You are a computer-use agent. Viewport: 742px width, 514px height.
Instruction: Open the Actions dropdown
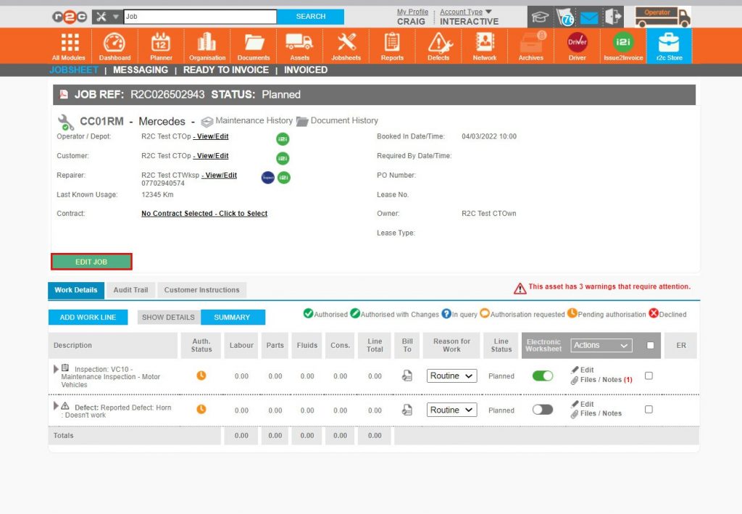point(601,346)
